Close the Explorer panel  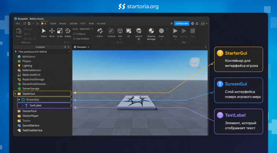(69, 47)
